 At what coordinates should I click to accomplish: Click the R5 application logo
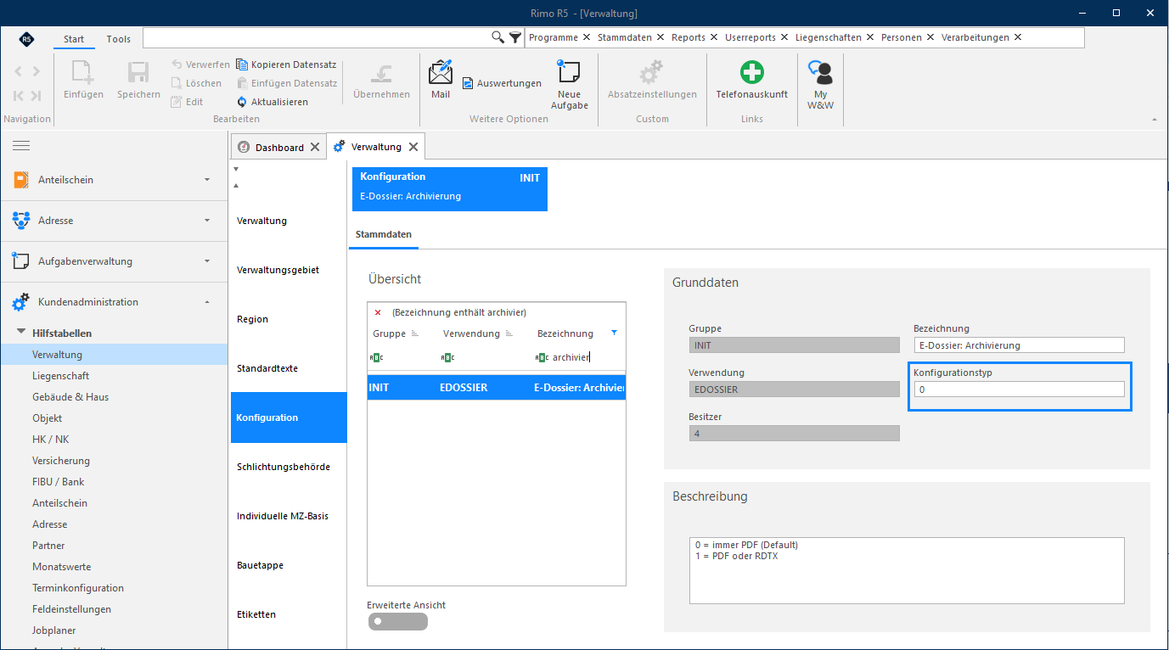point(26,39)
